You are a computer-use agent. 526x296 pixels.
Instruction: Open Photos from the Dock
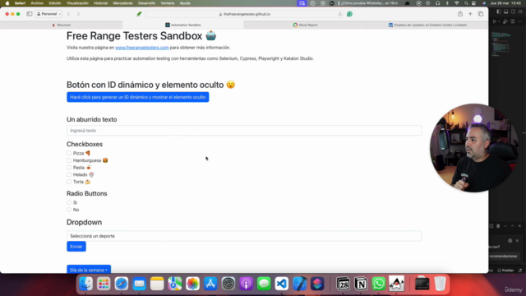(x=192, y=284)
